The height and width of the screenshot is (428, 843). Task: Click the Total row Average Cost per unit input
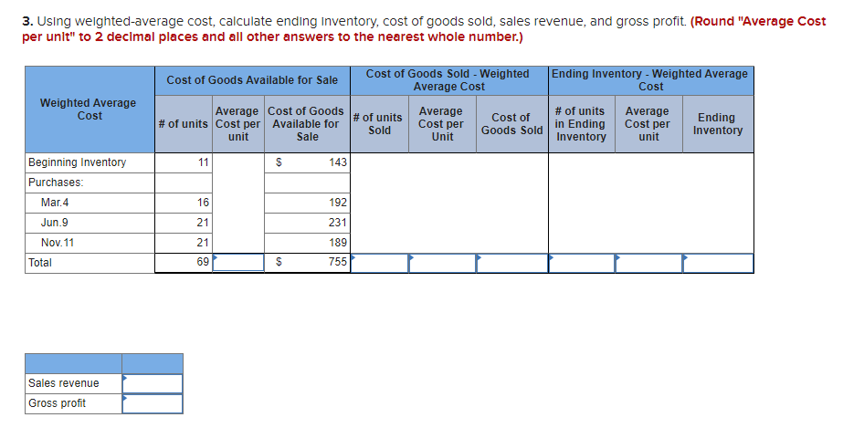pos(238,263)
